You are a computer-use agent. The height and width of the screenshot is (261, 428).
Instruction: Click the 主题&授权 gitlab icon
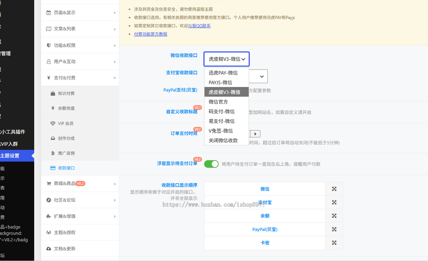tap(49, 232)
